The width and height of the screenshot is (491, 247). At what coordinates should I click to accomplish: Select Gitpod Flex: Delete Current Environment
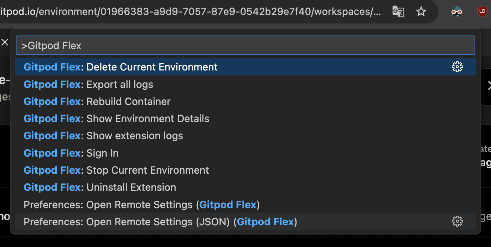[246, 67]
